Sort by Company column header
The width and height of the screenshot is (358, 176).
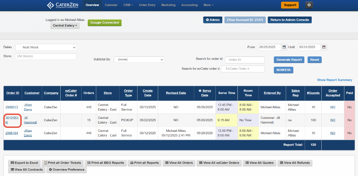pyautogui.click(x=51, y=93)
